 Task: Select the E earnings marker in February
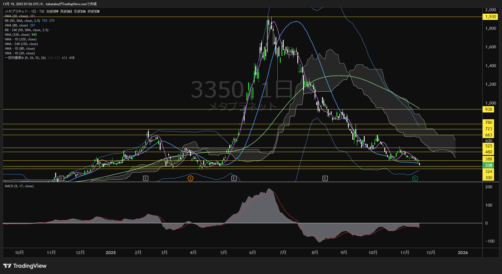(146, 178)
